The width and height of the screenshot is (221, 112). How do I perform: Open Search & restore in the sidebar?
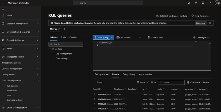point(14,100)
